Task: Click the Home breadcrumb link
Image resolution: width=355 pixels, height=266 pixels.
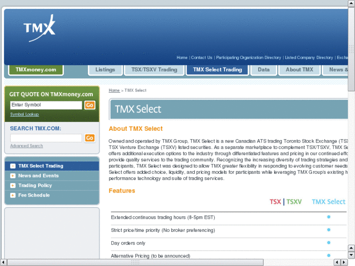Action: pos(114,90)
